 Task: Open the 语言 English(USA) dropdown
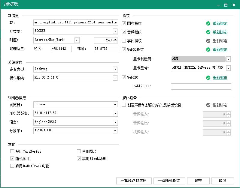(x=115, y=122)
